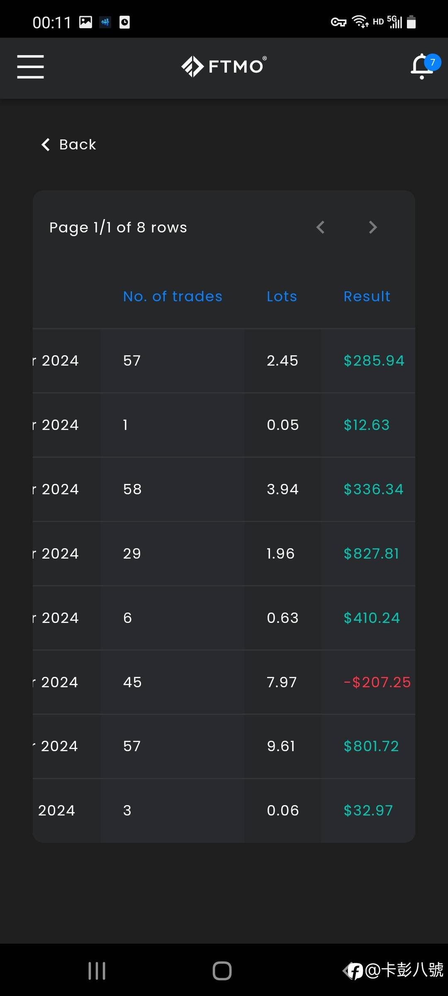
Task: Select the row with $827.81 result
Action: pyautogui.click(x=224, y=554)
